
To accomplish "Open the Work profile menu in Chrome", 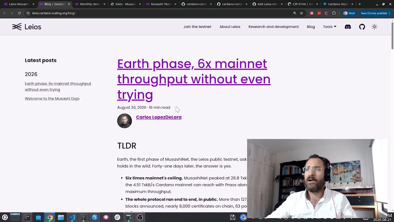I will pos(349,13).
